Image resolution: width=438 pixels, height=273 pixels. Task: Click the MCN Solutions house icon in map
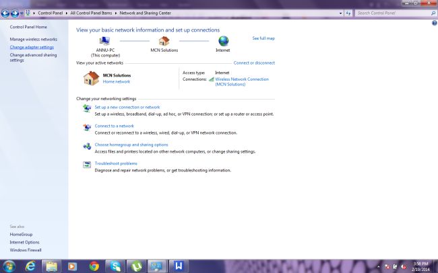point(164,41)
